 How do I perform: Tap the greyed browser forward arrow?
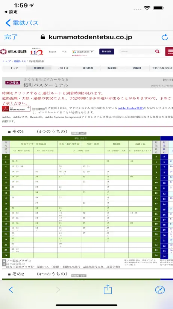58,290
